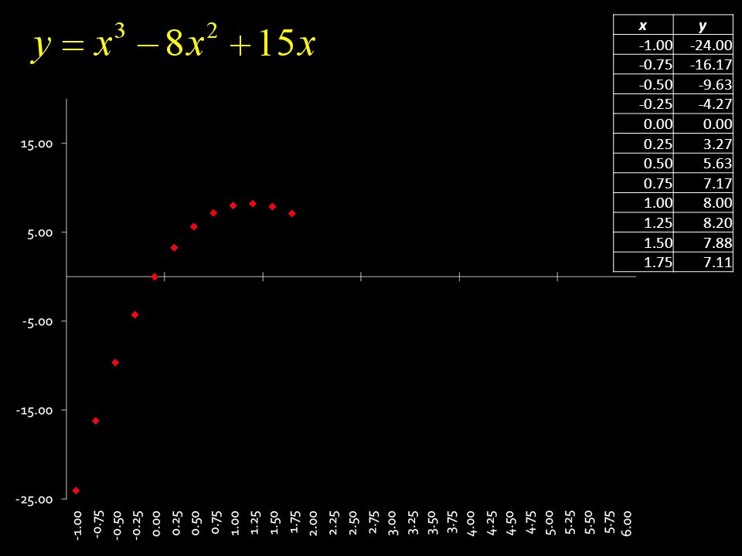Click table cell with y value -16.17
Screen dimensions: 742x556
703,64
